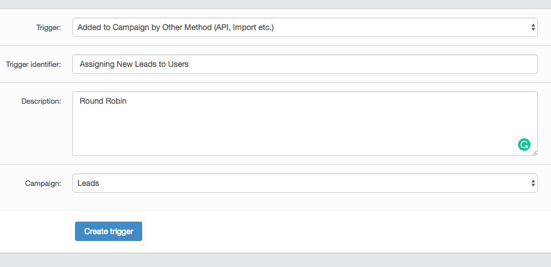The image size is (551, 267).
Task: Focus the Trigger identifier text field
Action: (x=304, y=64)
